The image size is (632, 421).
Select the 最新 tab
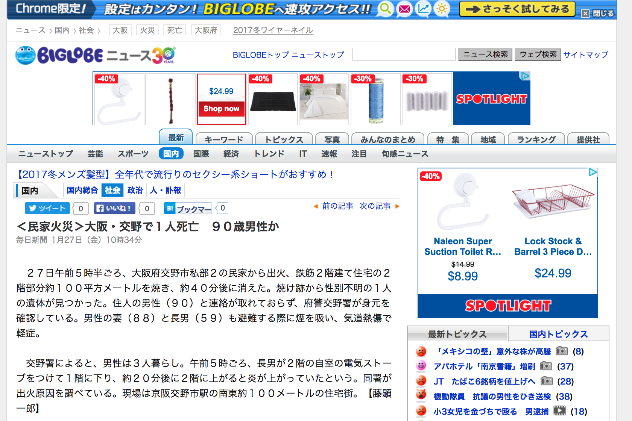(176, 137)
